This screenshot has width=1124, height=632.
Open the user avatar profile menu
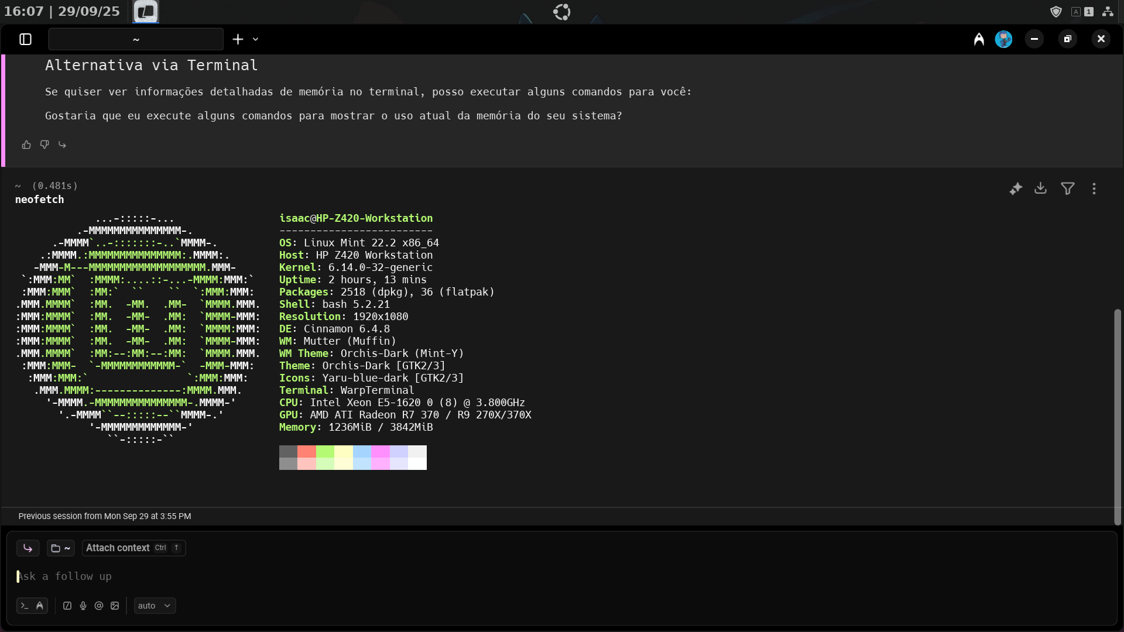point(1003,39)
